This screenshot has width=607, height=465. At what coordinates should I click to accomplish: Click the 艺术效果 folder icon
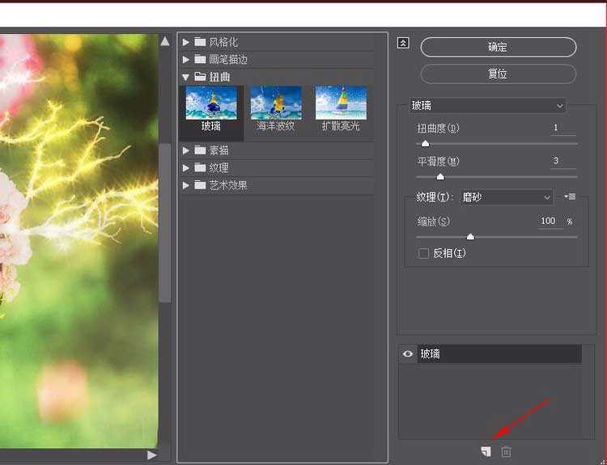(x=200, y=185)
